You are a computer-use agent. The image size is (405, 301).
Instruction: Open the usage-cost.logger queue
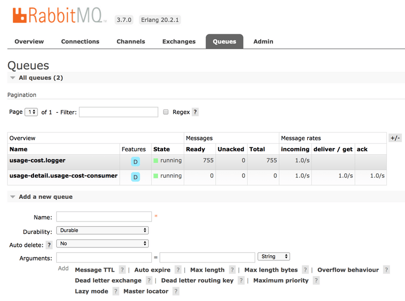click(36, 161)
